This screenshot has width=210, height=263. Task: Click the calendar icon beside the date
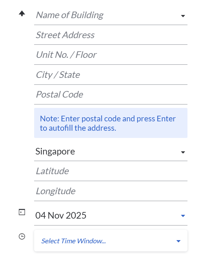pos(22,212)
